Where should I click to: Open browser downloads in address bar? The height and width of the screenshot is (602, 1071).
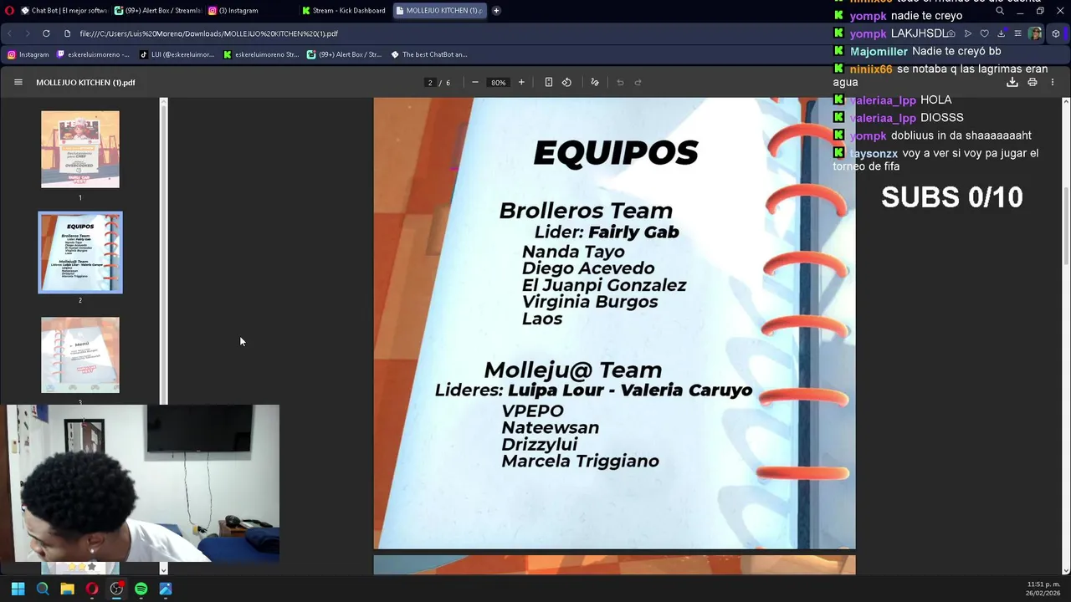(1001, 33)
